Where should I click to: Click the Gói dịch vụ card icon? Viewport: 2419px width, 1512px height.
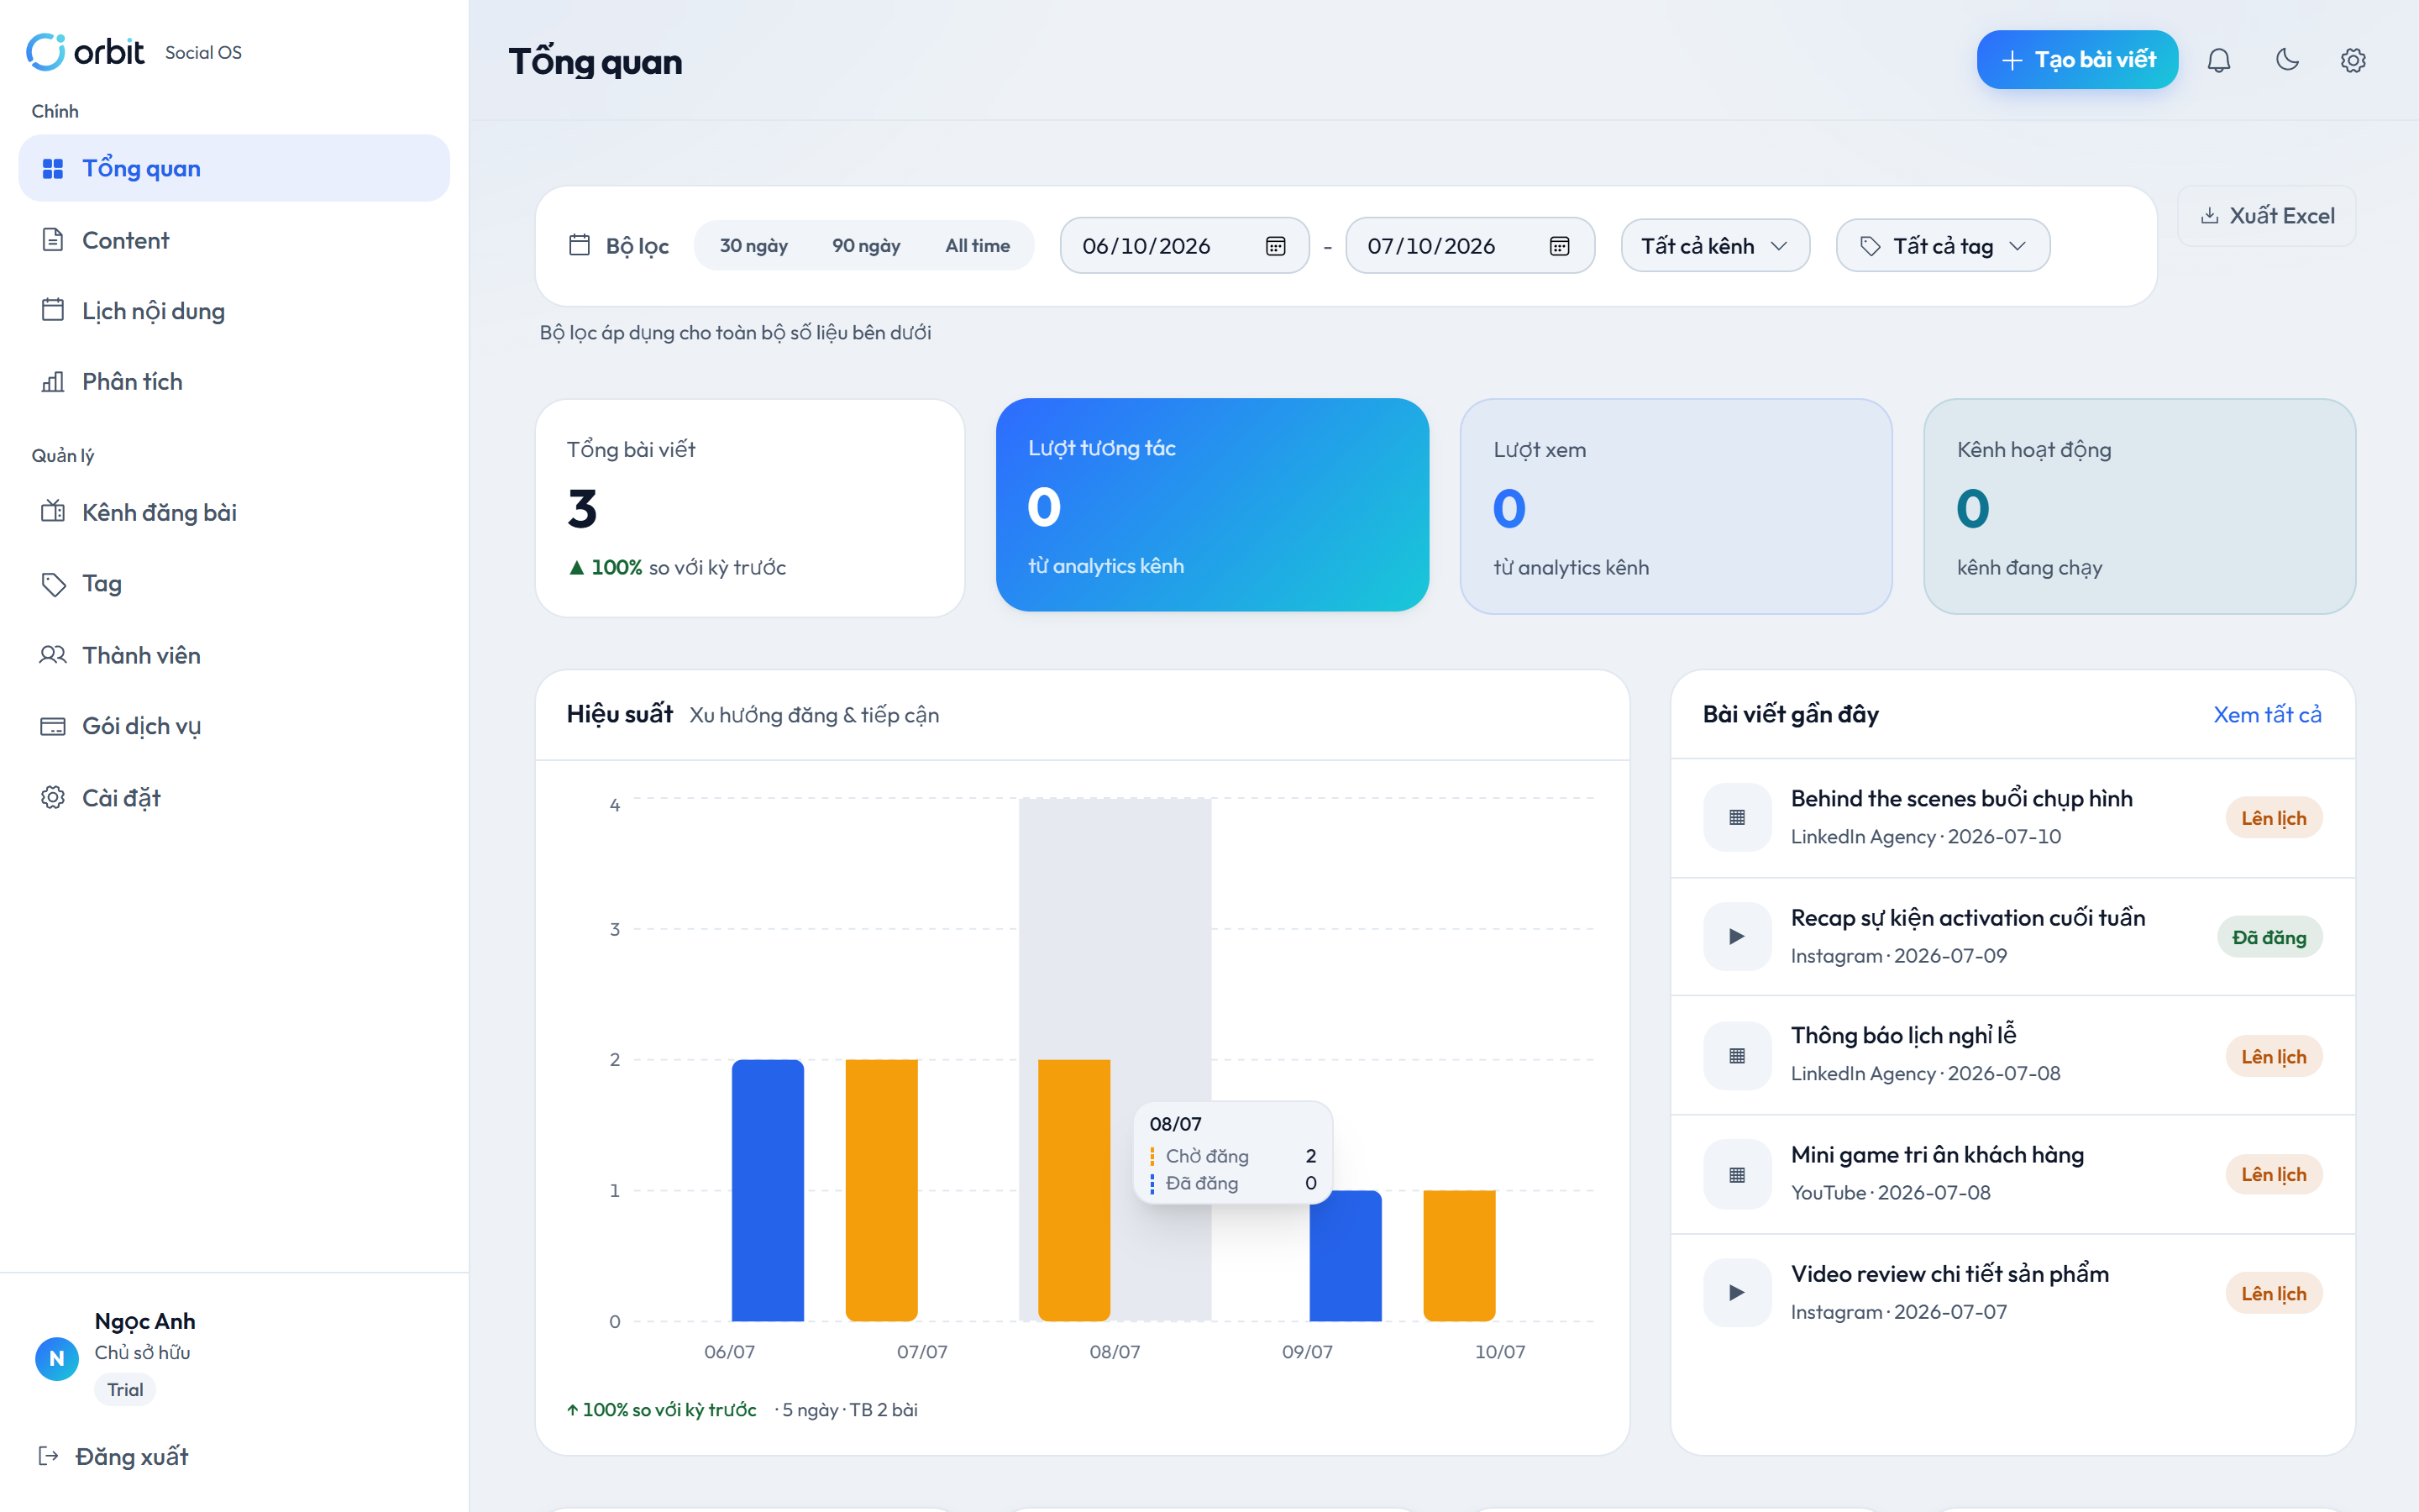53,726
